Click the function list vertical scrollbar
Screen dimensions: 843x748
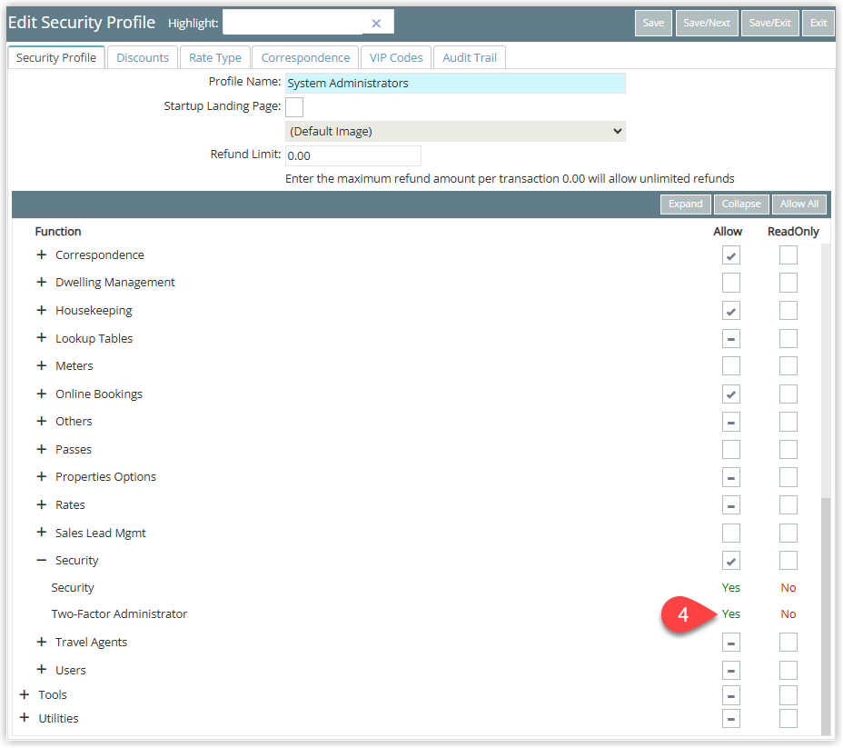click(826, 616)
